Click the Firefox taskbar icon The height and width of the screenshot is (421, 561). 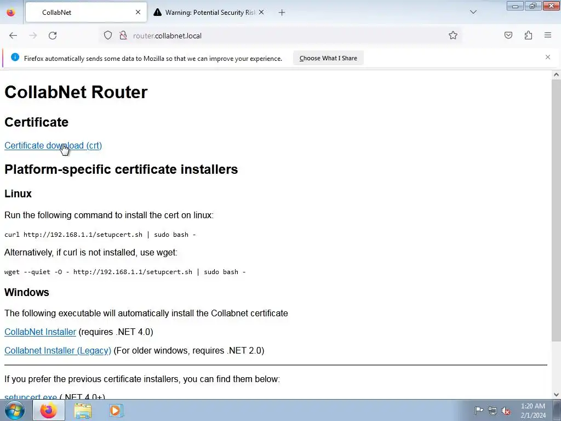pos(49,410)
